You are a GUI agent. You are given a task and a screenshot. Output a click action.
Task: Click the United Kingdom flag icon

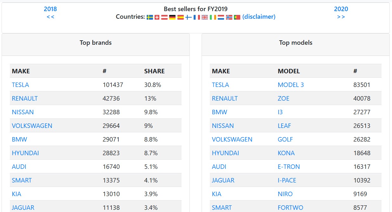205,17
